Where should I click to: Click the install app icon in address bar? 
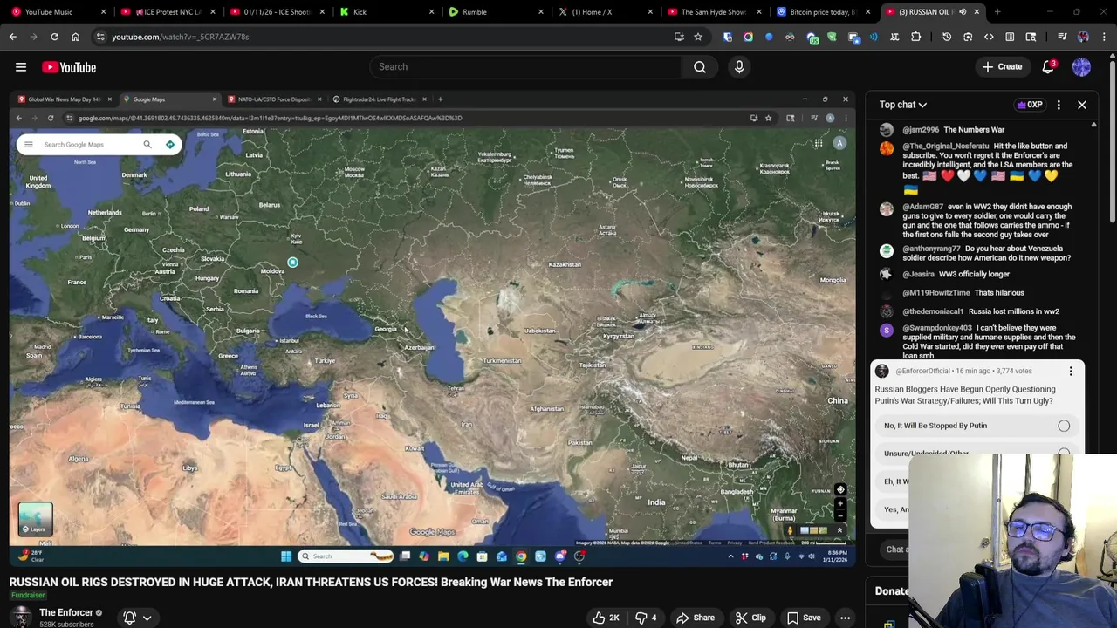[x=679, y=37]
